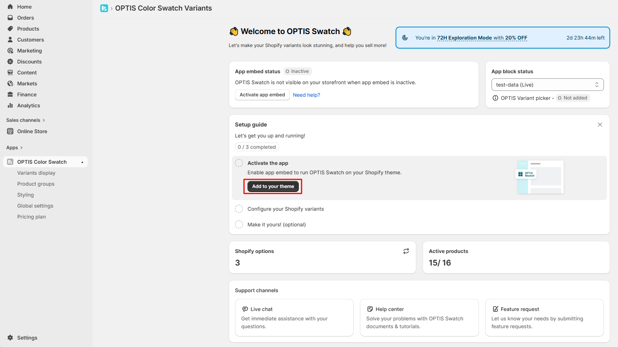
Task: Click the Online Store icon
Action: click(10, 131)
